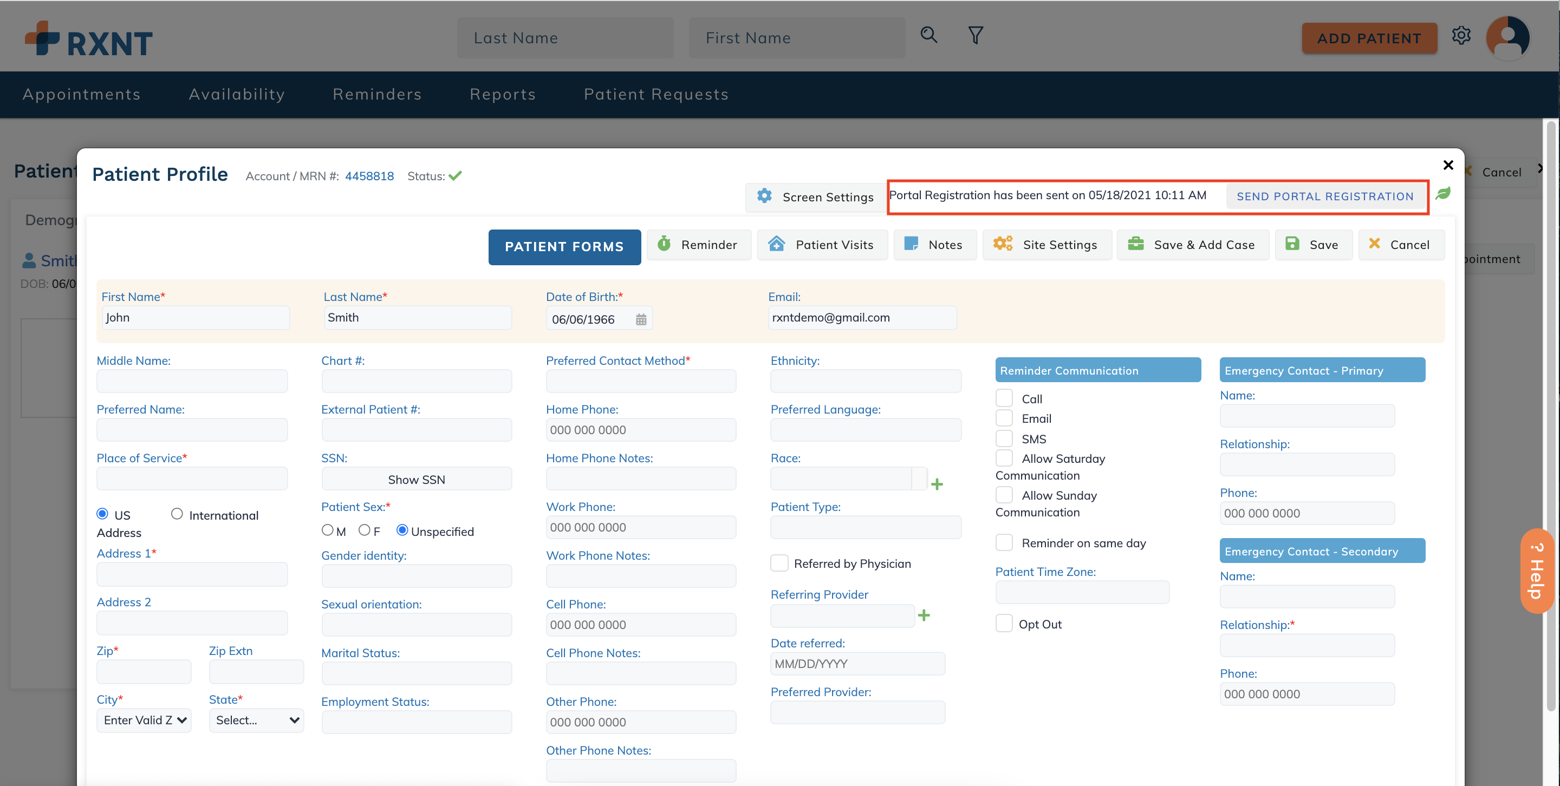Open account number 4458818 link
The height and width of the screenshot is (786, 1560).
[x=369, y=175]
